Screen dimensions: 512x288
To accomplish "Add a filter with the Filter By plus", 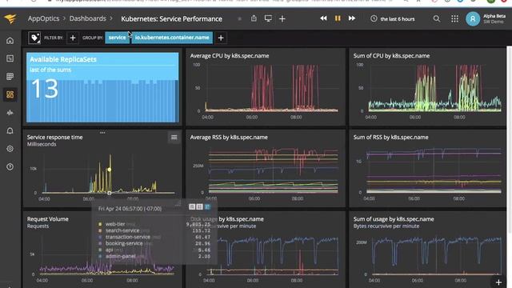I will click(x=73, y=38).
